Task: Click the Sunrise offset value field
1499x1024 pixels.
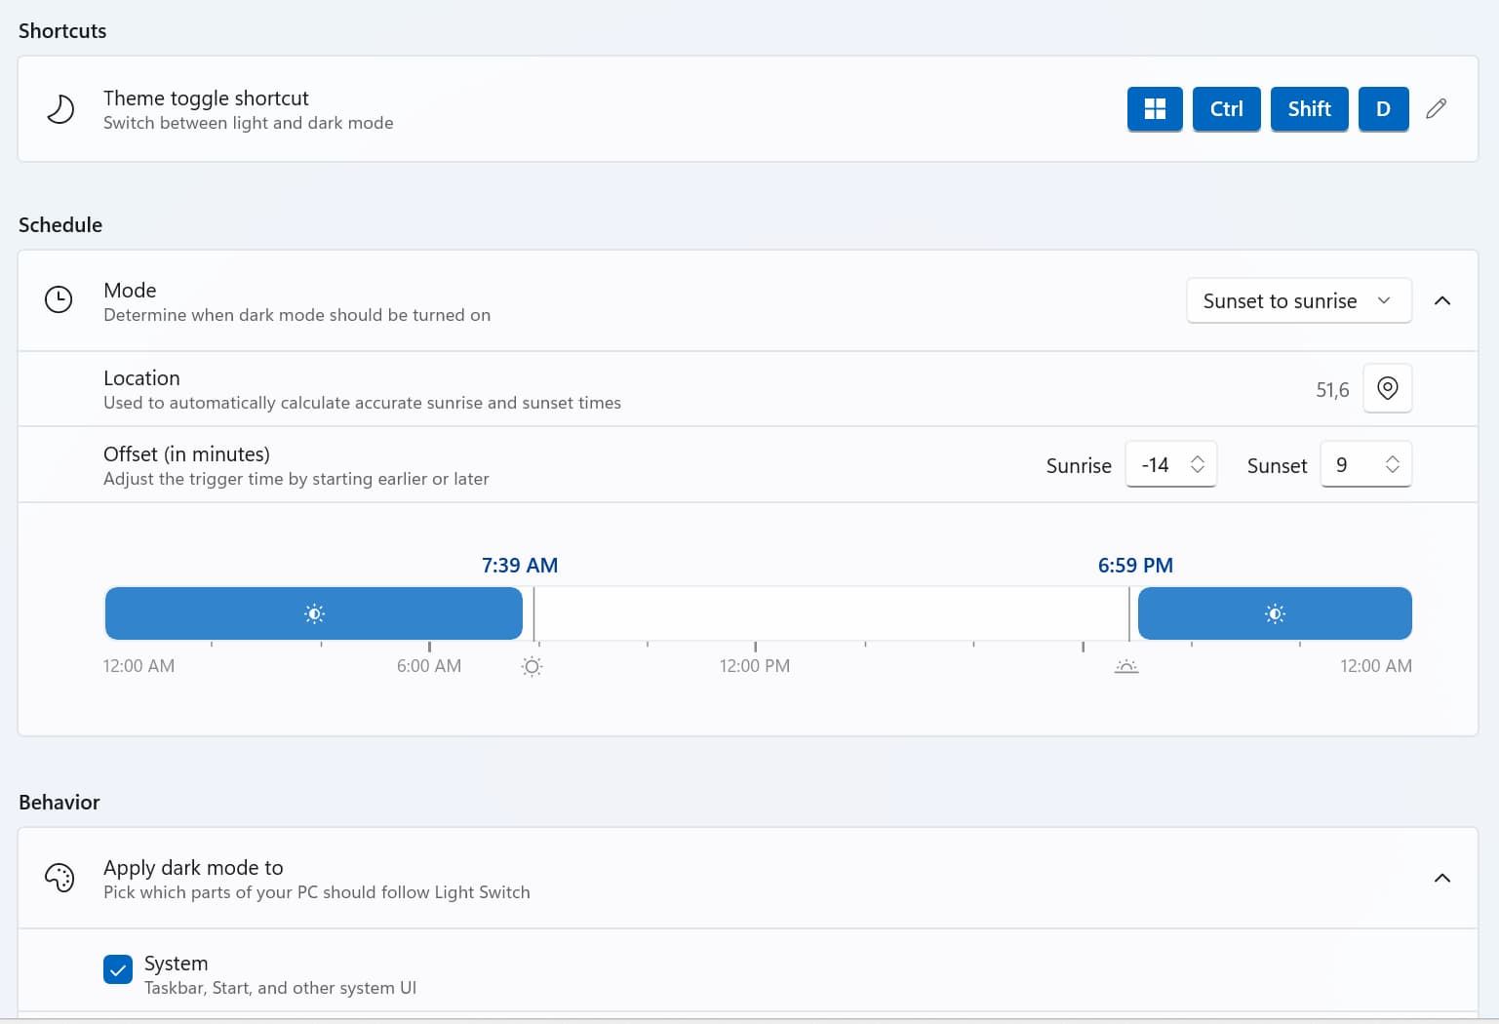Action: click(1159, 464)
